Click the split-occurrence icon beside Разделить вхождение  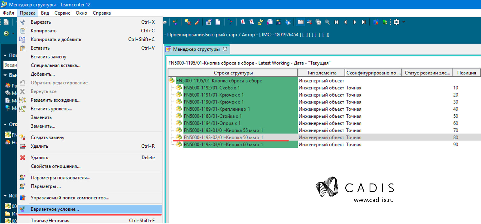[x=22, y=100]
